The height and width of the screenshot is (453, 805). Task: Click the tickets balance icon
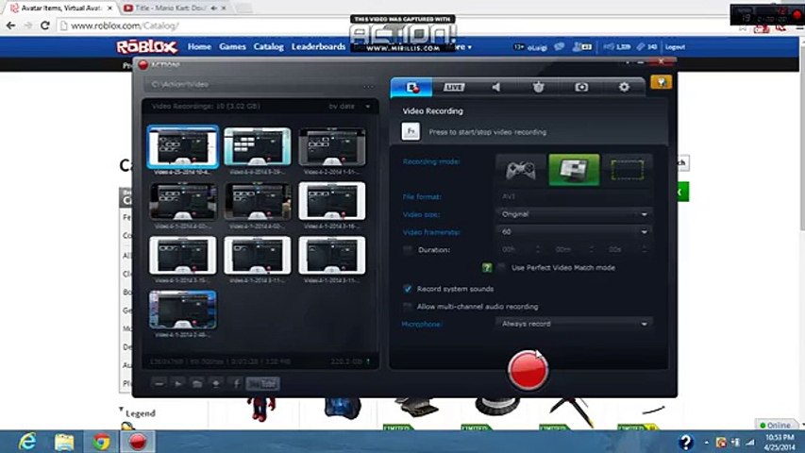(x=640, y=47)
